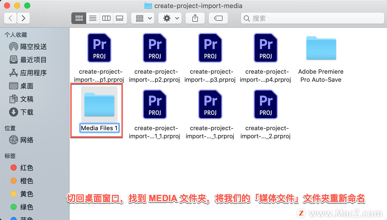Zoom the window with green button

point(27,5)
